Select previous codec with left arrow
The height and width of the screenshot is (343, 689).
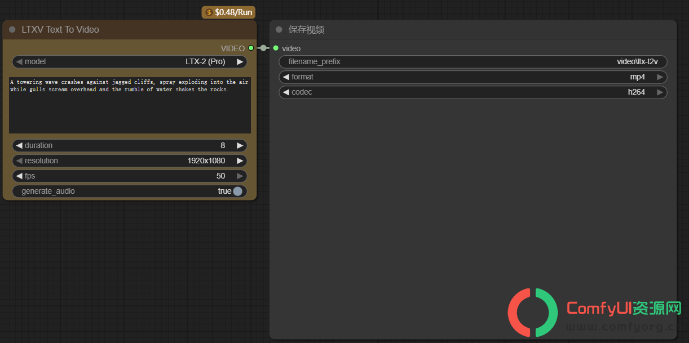coord(286,92)
